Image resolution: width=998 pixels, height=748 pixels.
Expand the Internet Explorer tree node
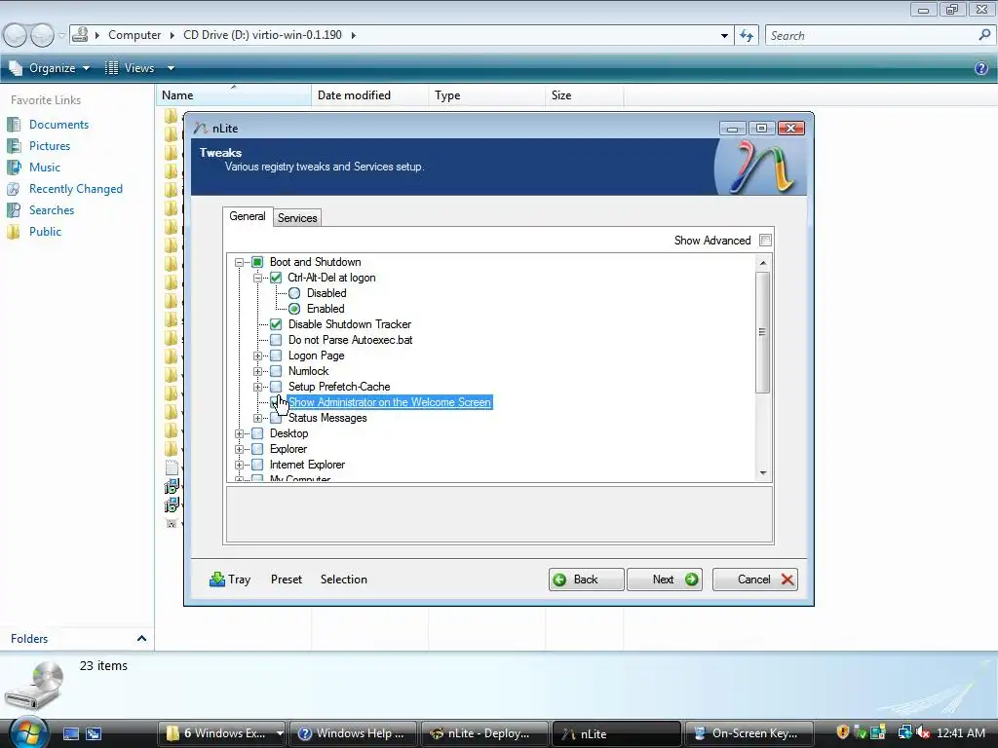(x=240, y=465)
